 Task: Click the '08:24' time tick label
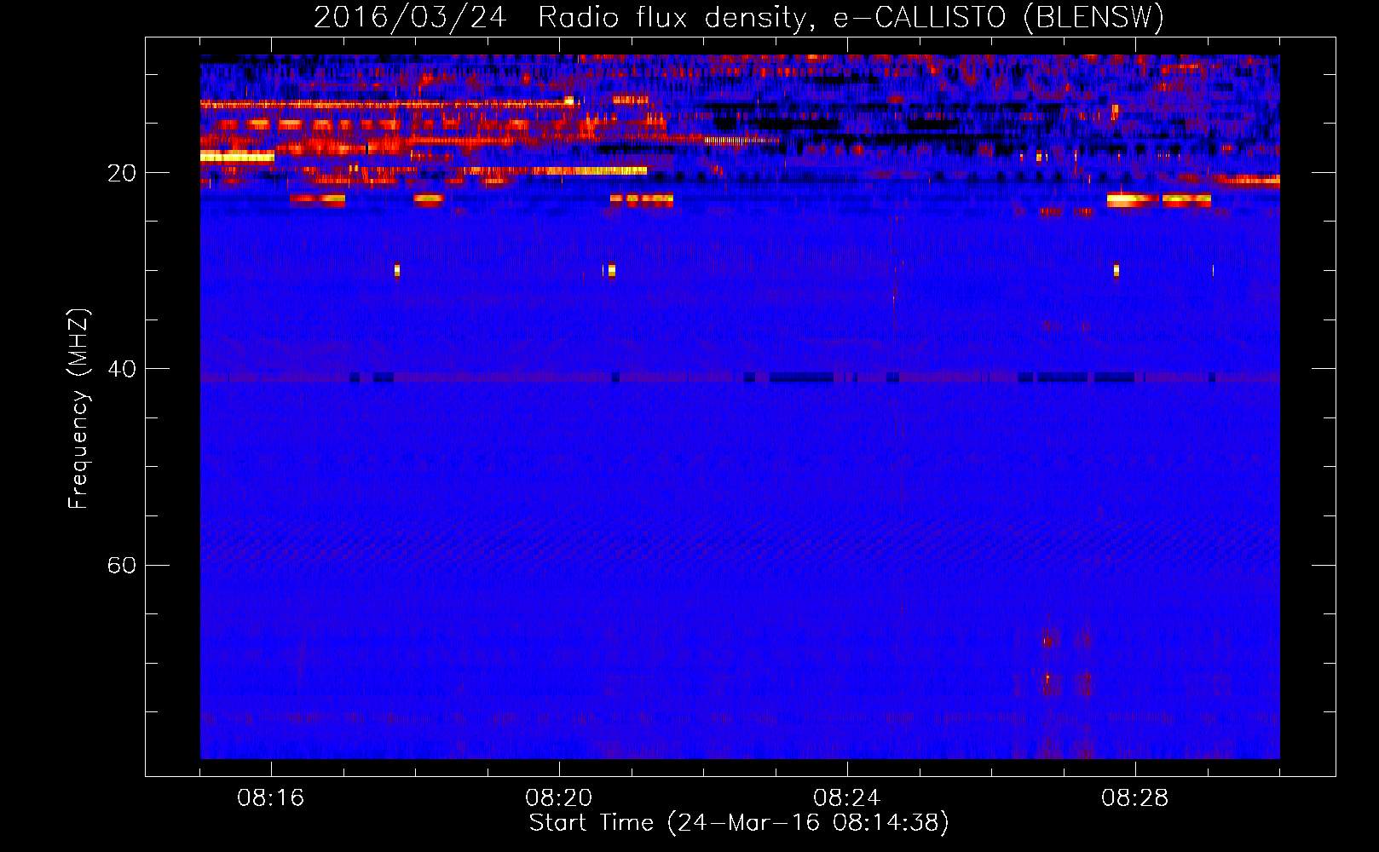tap(847, 798)
